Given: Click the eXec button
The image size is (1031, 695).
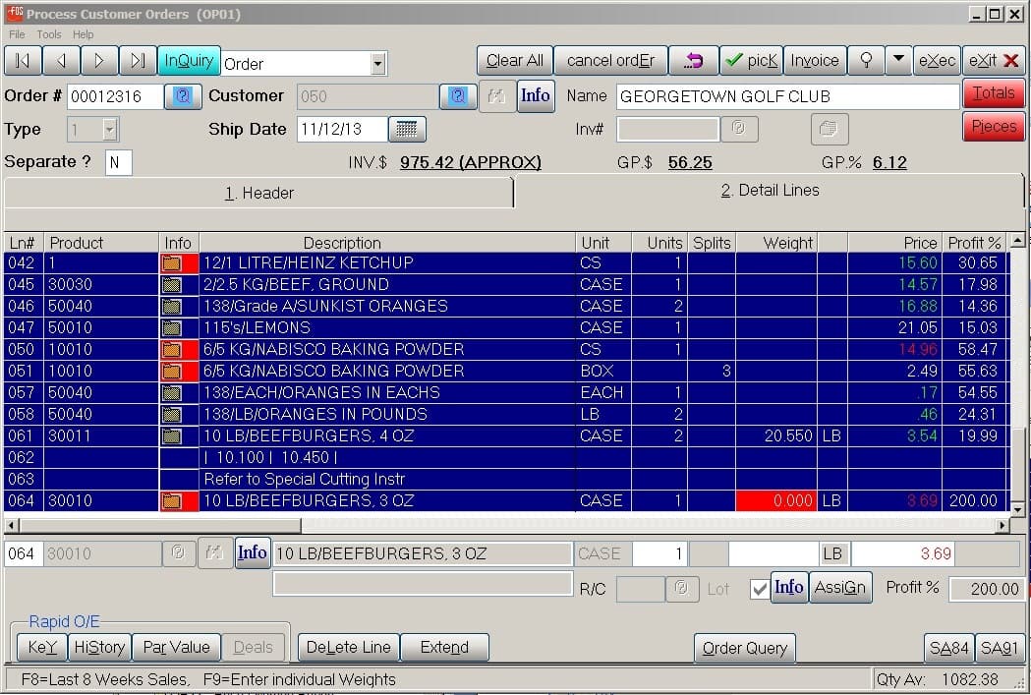Looking at the screenshot, I should 937,61.
